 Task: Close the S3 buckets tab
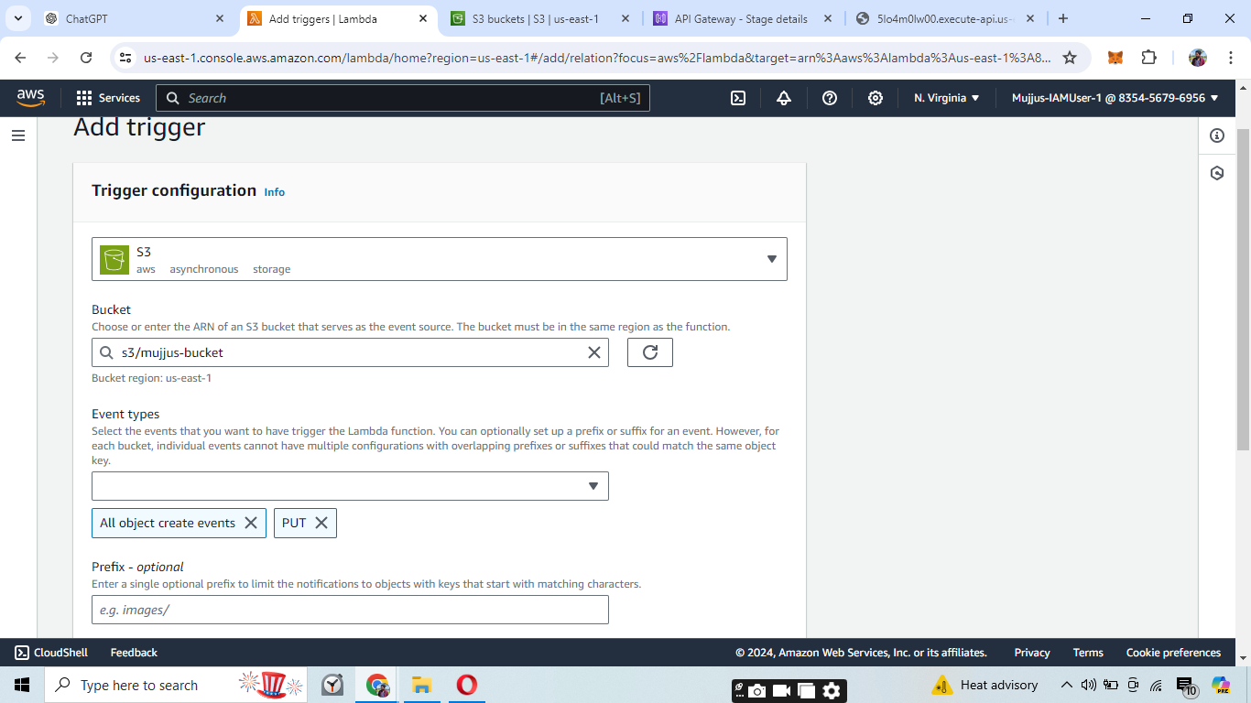(625, 18)
